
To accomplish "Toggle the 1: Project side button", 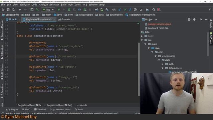I will click(x=211, y=38).
